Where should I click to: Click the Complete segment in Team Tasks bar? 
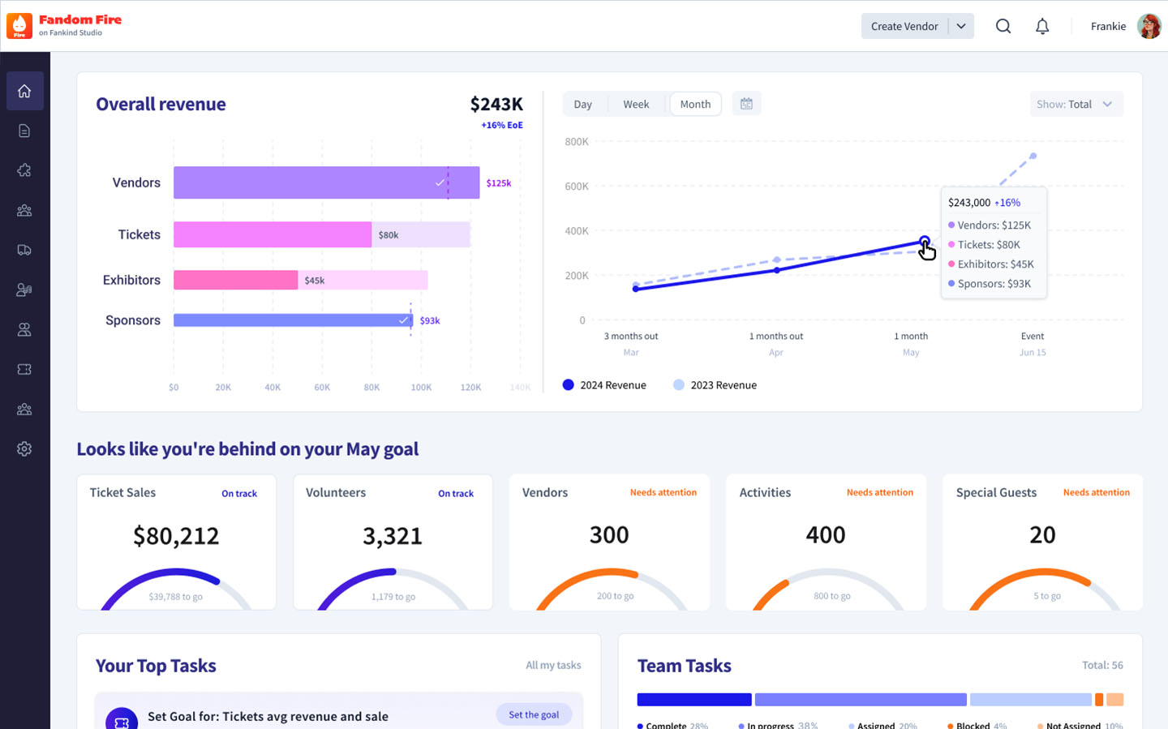(694, 699)
